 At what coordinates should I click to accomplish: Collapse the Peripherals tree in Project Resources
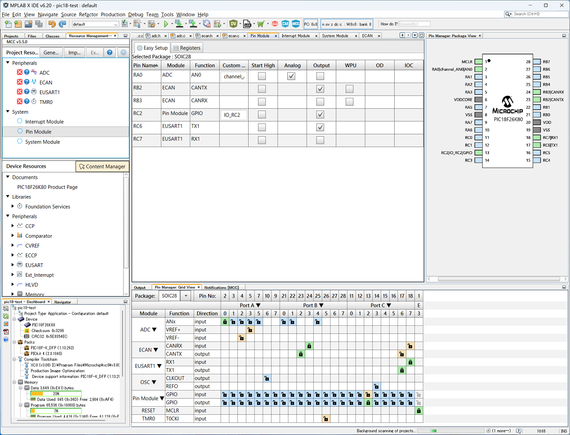click(8, 63)
